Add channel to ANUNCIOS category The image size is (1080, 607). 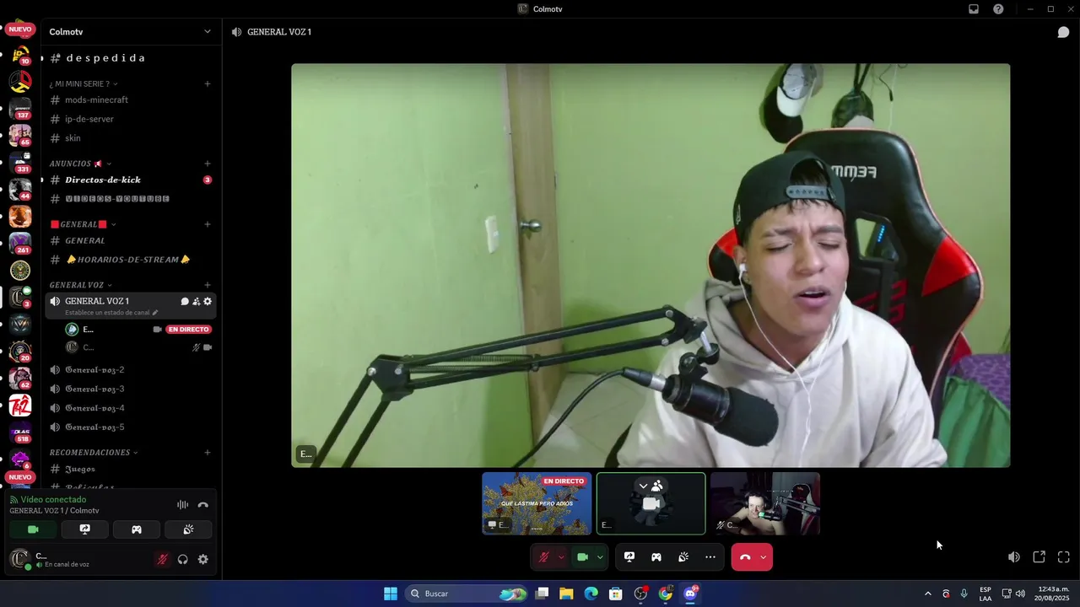click(x=208, y=164)
